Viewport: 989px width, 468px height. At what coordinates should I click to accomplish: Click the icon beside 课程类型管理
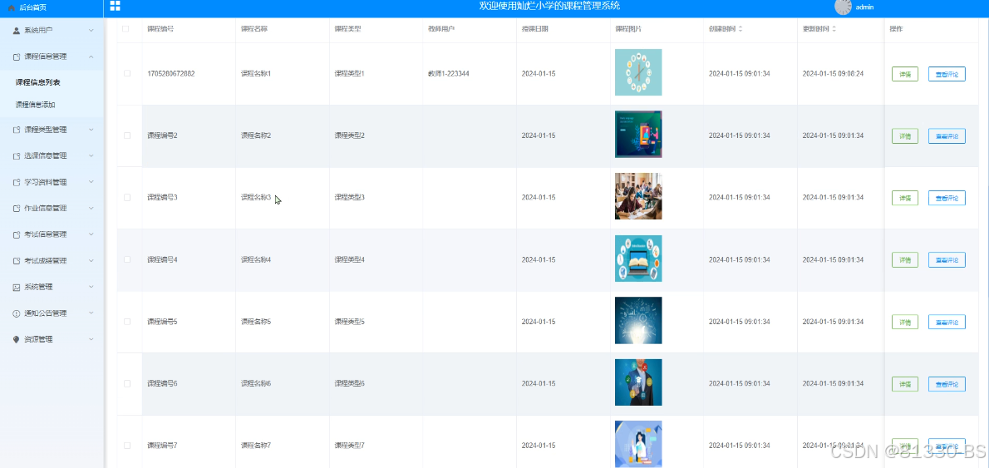tap(17, 130)
